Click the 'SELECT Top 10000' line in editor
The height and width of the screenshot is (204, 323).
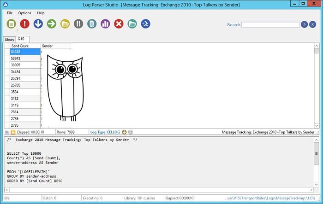click(24, 153)
